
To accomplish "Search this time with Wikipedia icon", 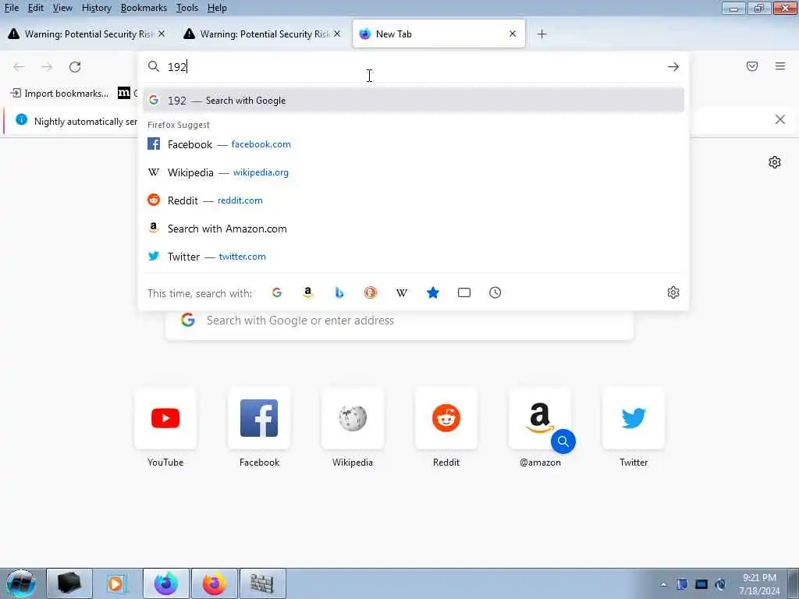I will [x=402, y=292].
